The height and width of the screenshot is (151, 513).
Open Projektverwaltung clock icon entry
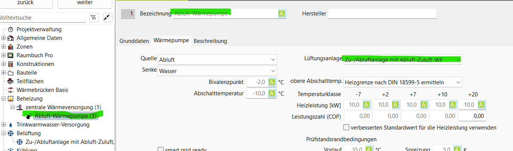[11, 29]
